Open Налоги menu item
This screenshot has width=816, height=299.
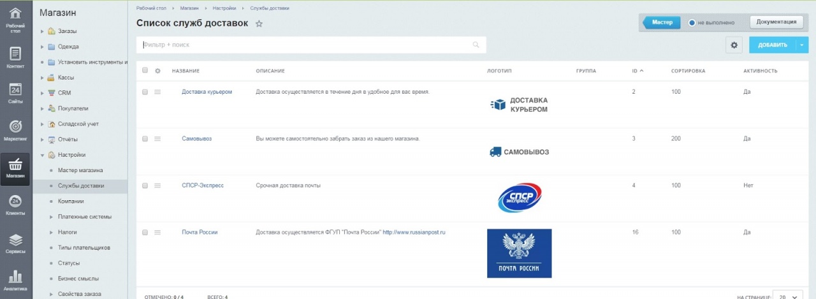[x=68, y=232]
